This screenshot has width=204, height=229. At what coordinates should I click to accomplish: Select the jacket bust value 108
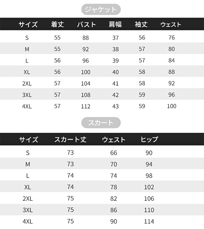point(86,95)
